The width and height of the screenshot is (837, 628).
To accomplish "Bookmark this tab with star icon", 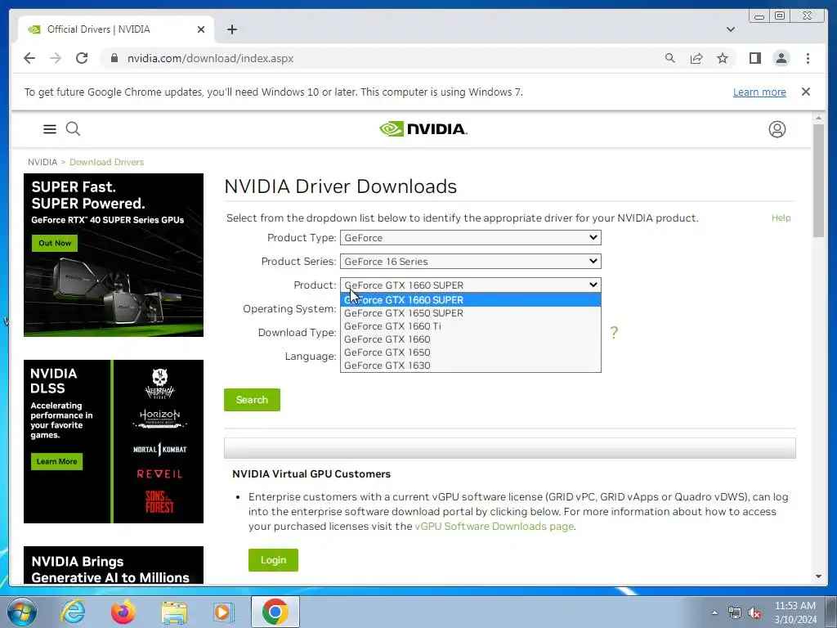I will click(723, 58).
